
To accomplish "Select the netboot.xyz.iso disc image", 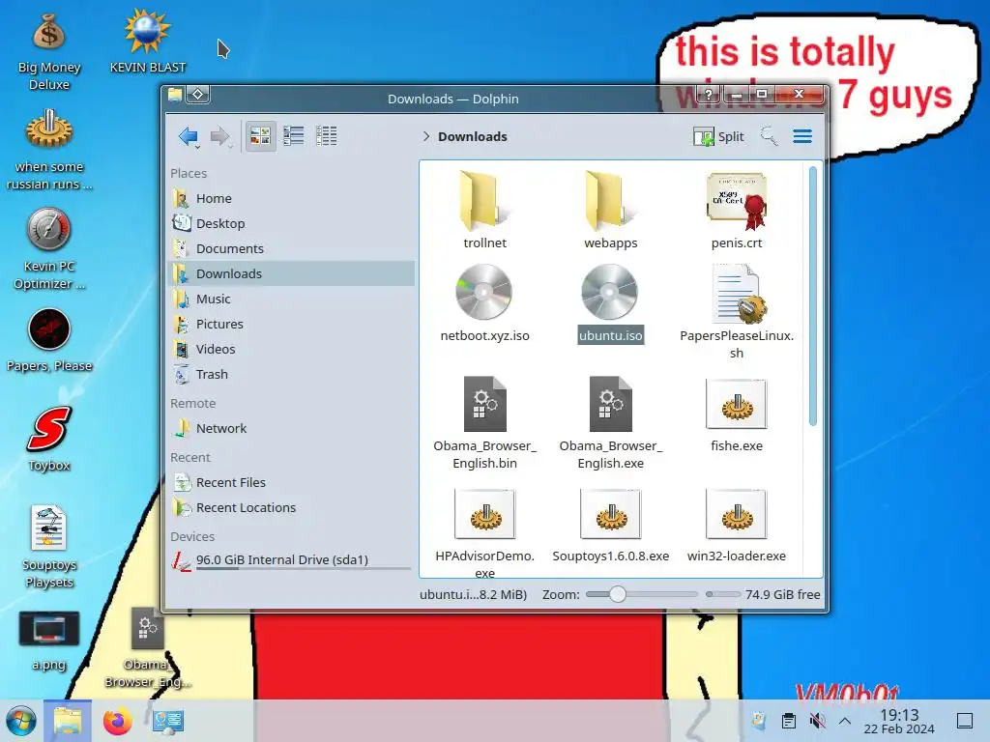I will coord(484,302).
